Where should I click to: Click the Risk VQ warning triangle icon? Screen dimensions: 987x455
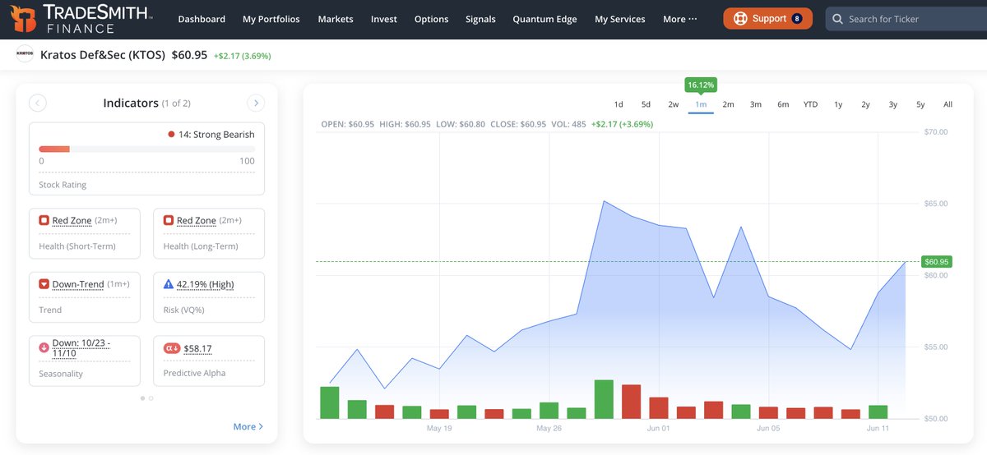(x=169, y=284)
